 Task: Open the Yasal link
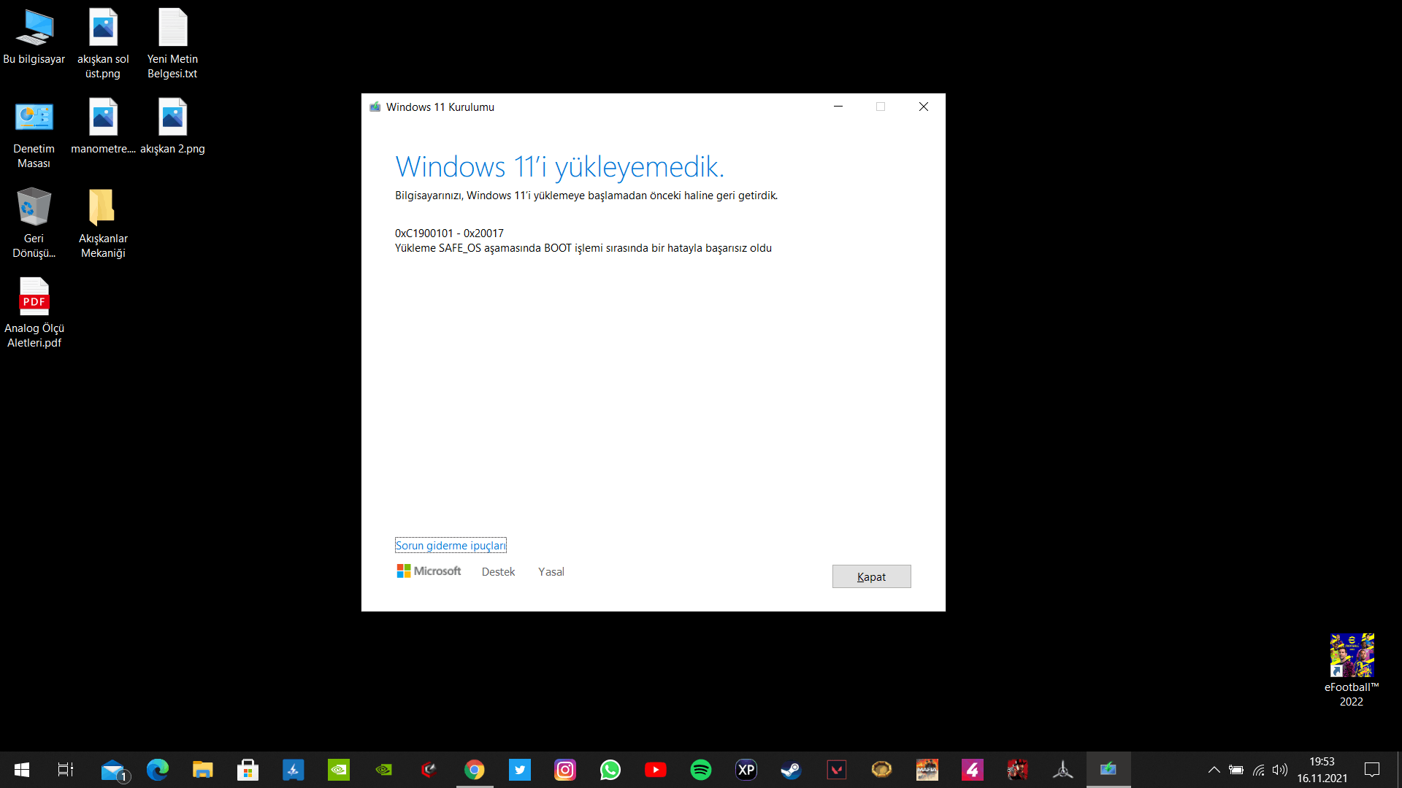551,572
